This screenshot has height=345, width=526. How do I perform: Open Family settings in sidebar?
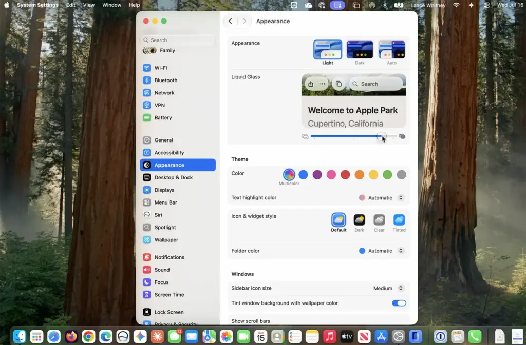coord(178,50)
